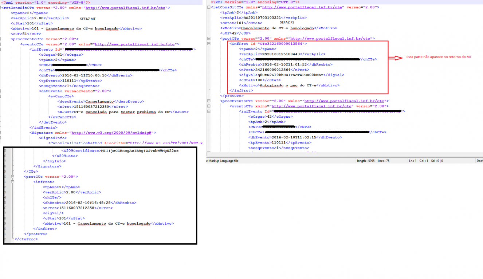Image resolution: width=483 pixels, height=279 pixels.
Task: Click the 'Sel : 0|0' status bar entry
Action: [x=437, y=161]
